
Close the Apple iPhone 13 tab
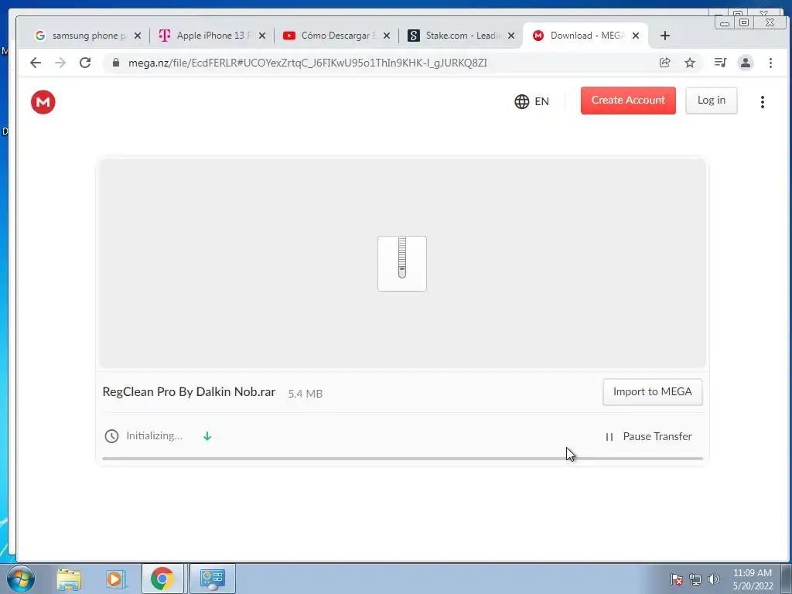coord(261,36)
